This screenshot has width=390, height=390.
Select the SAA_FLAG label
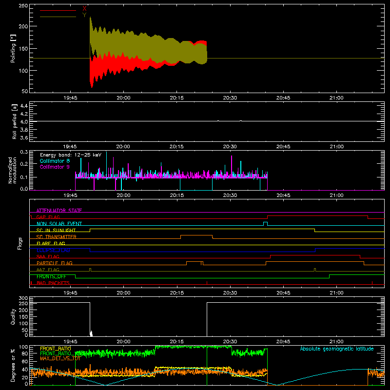tap(48, 256)
